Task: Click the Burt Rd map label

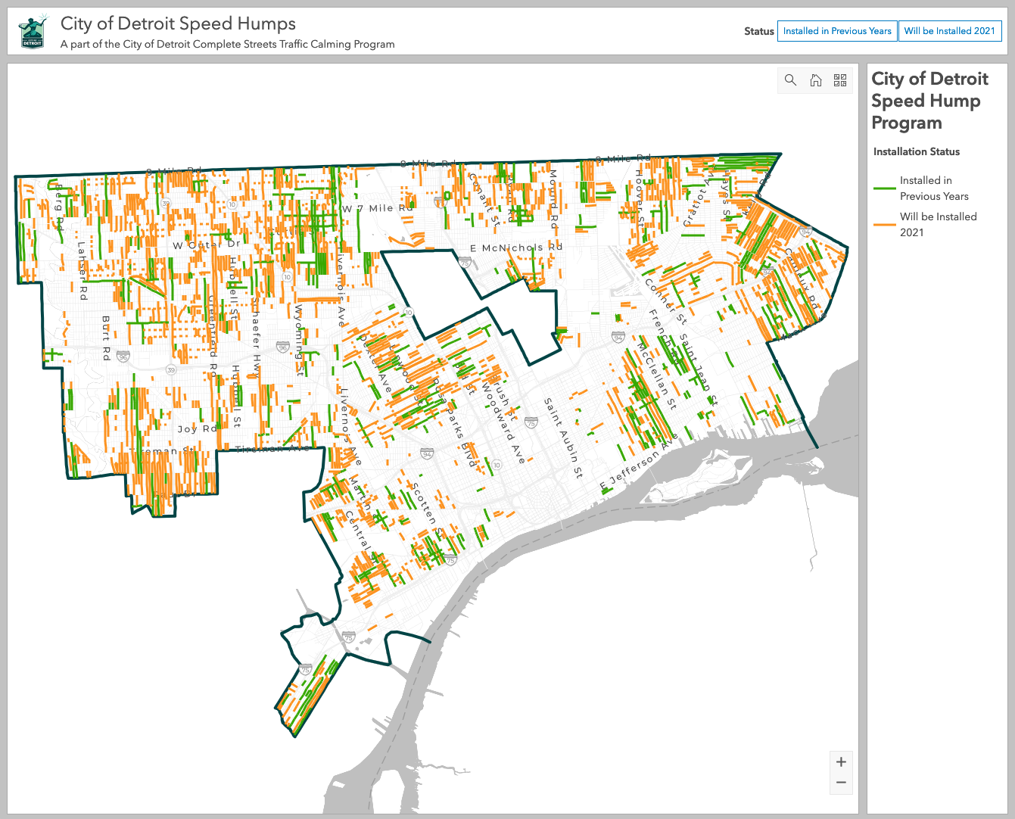Action: coord(106,338)
